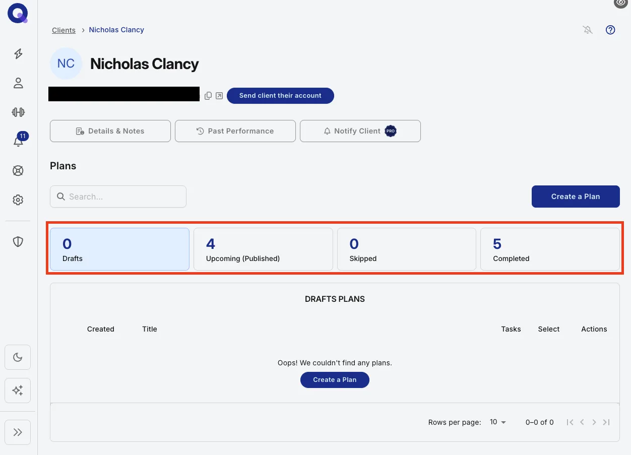Open the lightning bolt sidebar icon
The image size is (631, 455).
[18, 54]
